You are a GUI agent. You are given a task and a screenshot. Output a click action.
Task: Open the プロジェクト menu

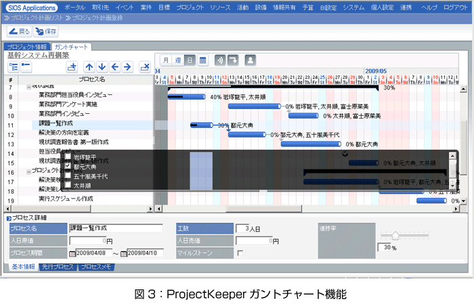point(190,7)
